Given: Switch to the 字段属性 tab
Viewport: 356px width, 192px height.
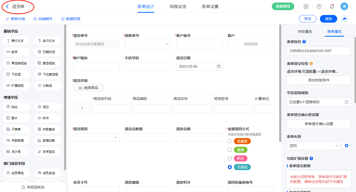Looking at the screenshot, I should (305, 32).
